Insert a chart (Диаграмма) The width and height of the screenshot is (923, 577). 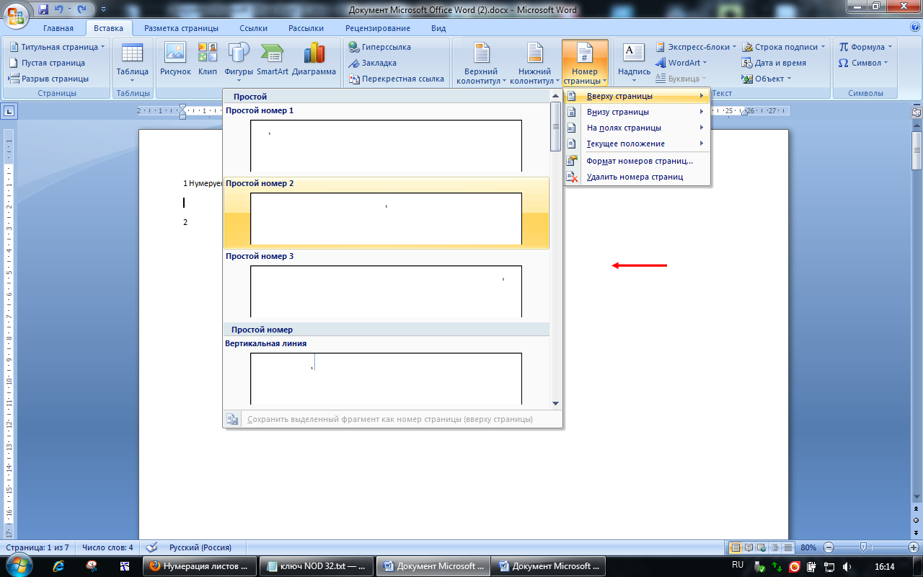click(x=314, y=60)
